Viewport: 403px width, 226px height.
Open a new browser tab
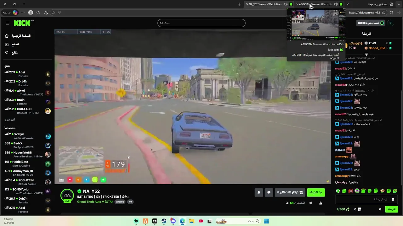[240, 4]
